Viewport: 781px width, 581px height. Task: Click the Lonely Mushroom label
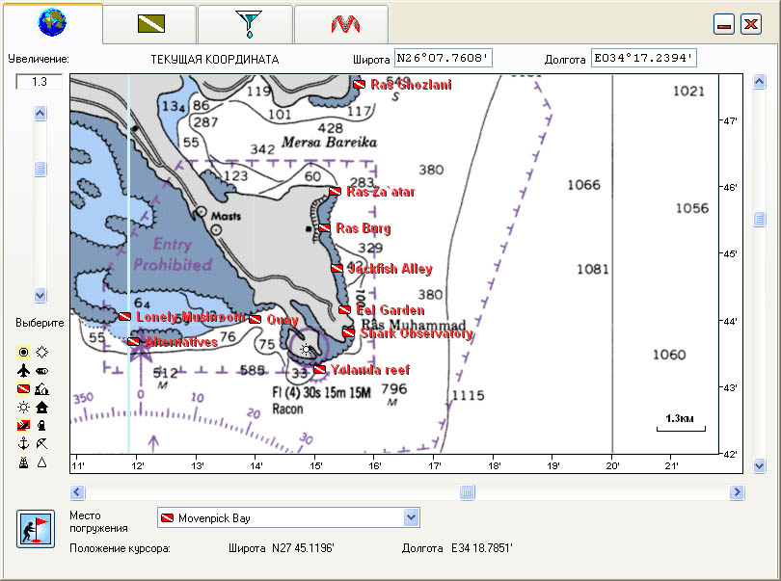(190, 317)
